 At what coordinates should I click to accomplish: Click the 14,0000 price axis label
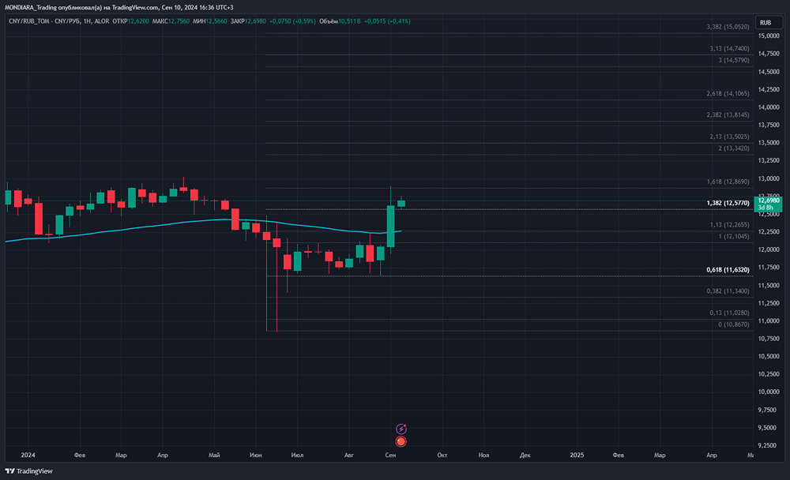(769, 107)
